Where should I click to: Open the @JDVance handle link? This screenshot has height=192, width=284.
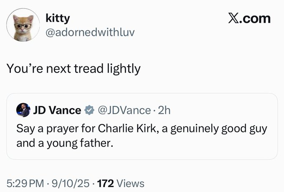click(x=124, y=110)
